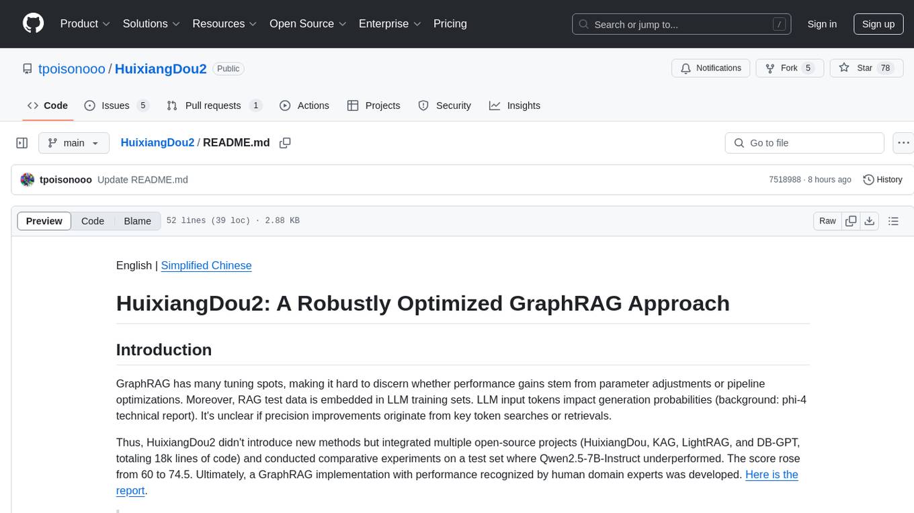Open the GitHub homepage logo
The width and height of the screenshot is (914, 513).
click(x=33, y=24)
